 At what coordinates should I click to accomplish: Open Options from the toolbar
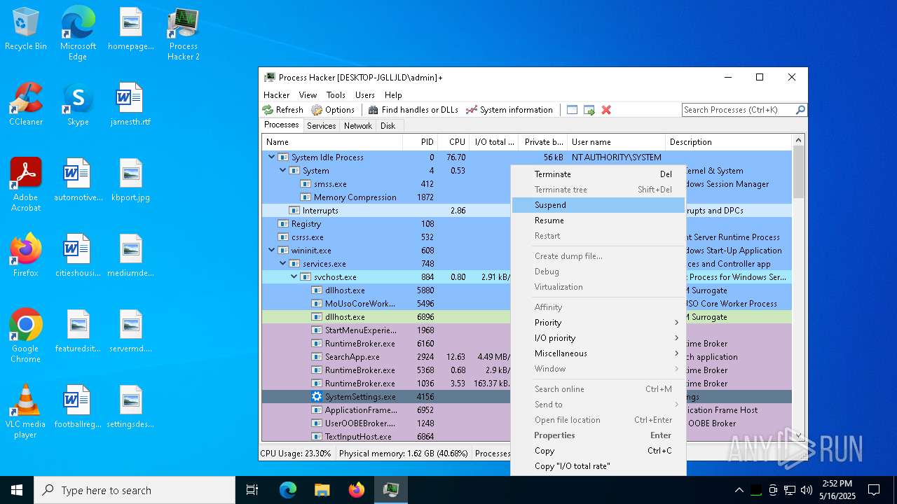(333, 110)
